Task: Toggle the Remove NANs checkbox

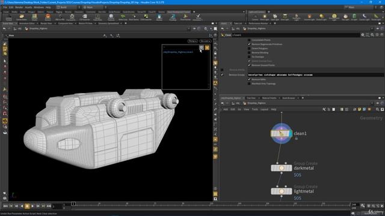Action: click(249, 79)
